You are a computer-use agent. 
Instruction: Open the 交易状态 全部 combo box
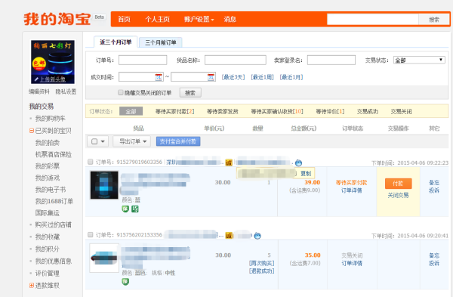coord(419,60)
